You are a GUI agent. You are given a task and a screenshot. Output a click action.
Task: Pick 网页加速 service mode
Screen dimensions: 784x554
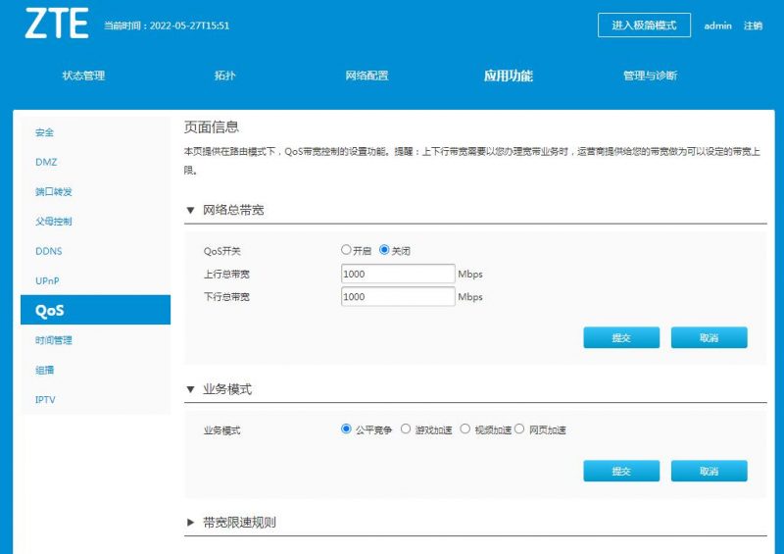pos(519,429)
